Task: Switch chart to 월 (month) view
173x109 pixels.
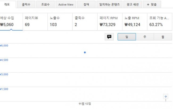Action: point(163,37)
